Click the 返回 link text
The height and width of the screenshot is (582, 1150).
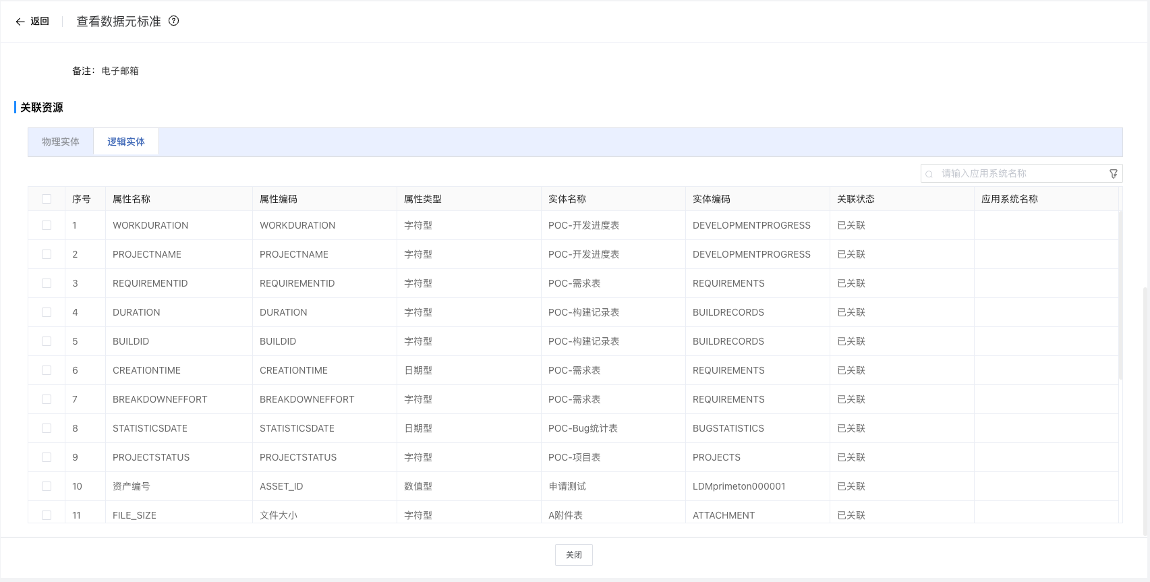pyautogui.click(x=40, y=22)
